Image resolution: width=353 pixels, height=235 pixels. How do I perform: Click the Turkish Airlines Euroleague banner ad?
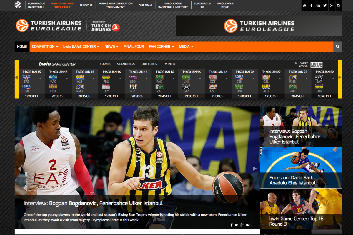point(259,26)
